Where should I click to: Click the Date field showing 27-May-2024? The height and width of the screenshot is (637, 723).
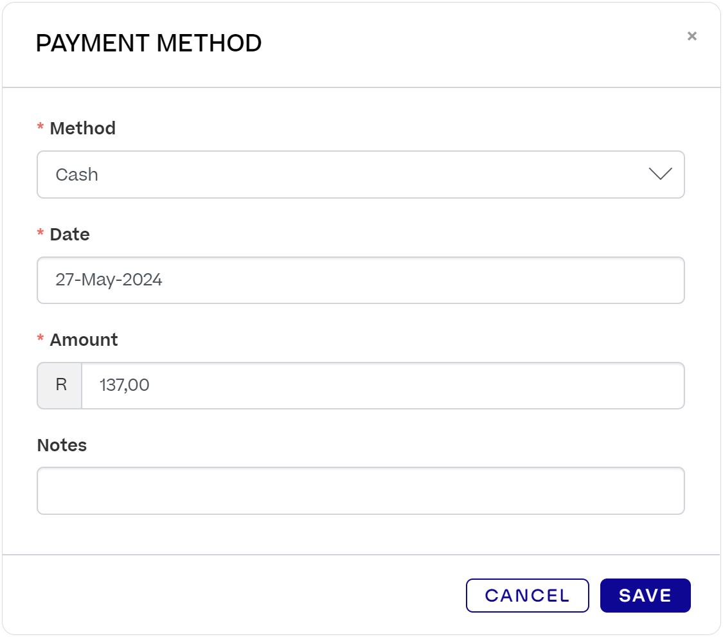coord(361,280)
